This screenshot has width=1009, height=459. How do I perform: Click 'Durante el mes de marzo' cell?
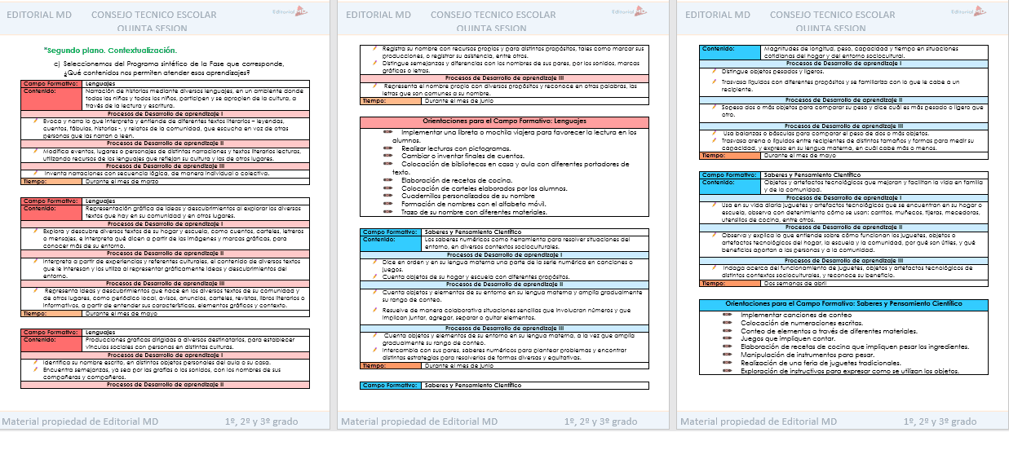click(x=197, y=182)
